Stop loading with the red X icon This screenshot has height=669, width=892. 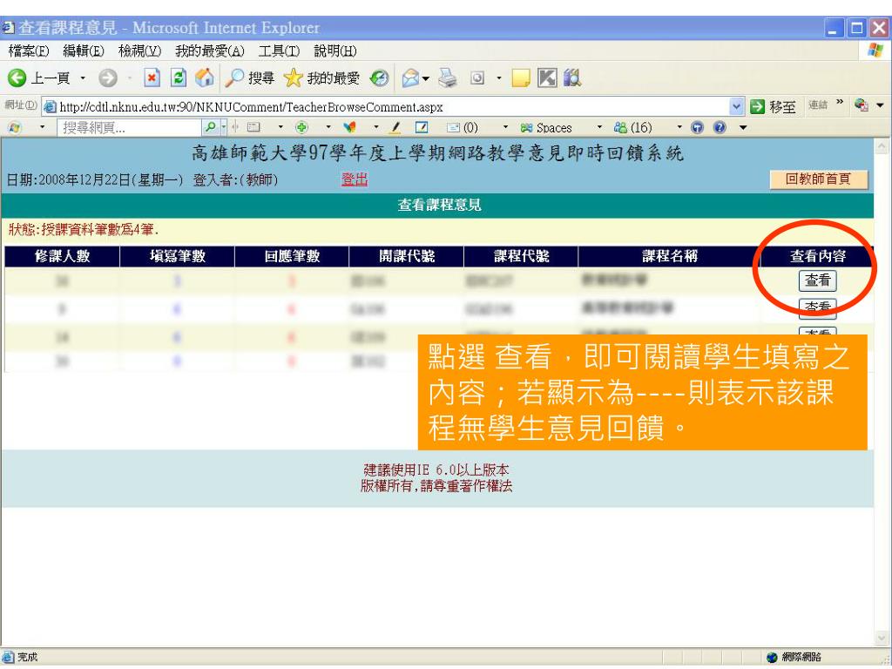152,78
